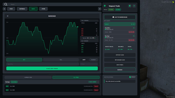The height and width of the screenshot is (98, 175).
Task: Click the $66 sell order row
Action: click(x=89, y=29)
